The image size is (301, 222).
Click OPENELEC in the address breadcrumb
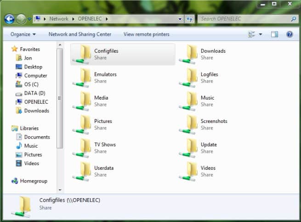pyautogui.click(x=90, y=19)
